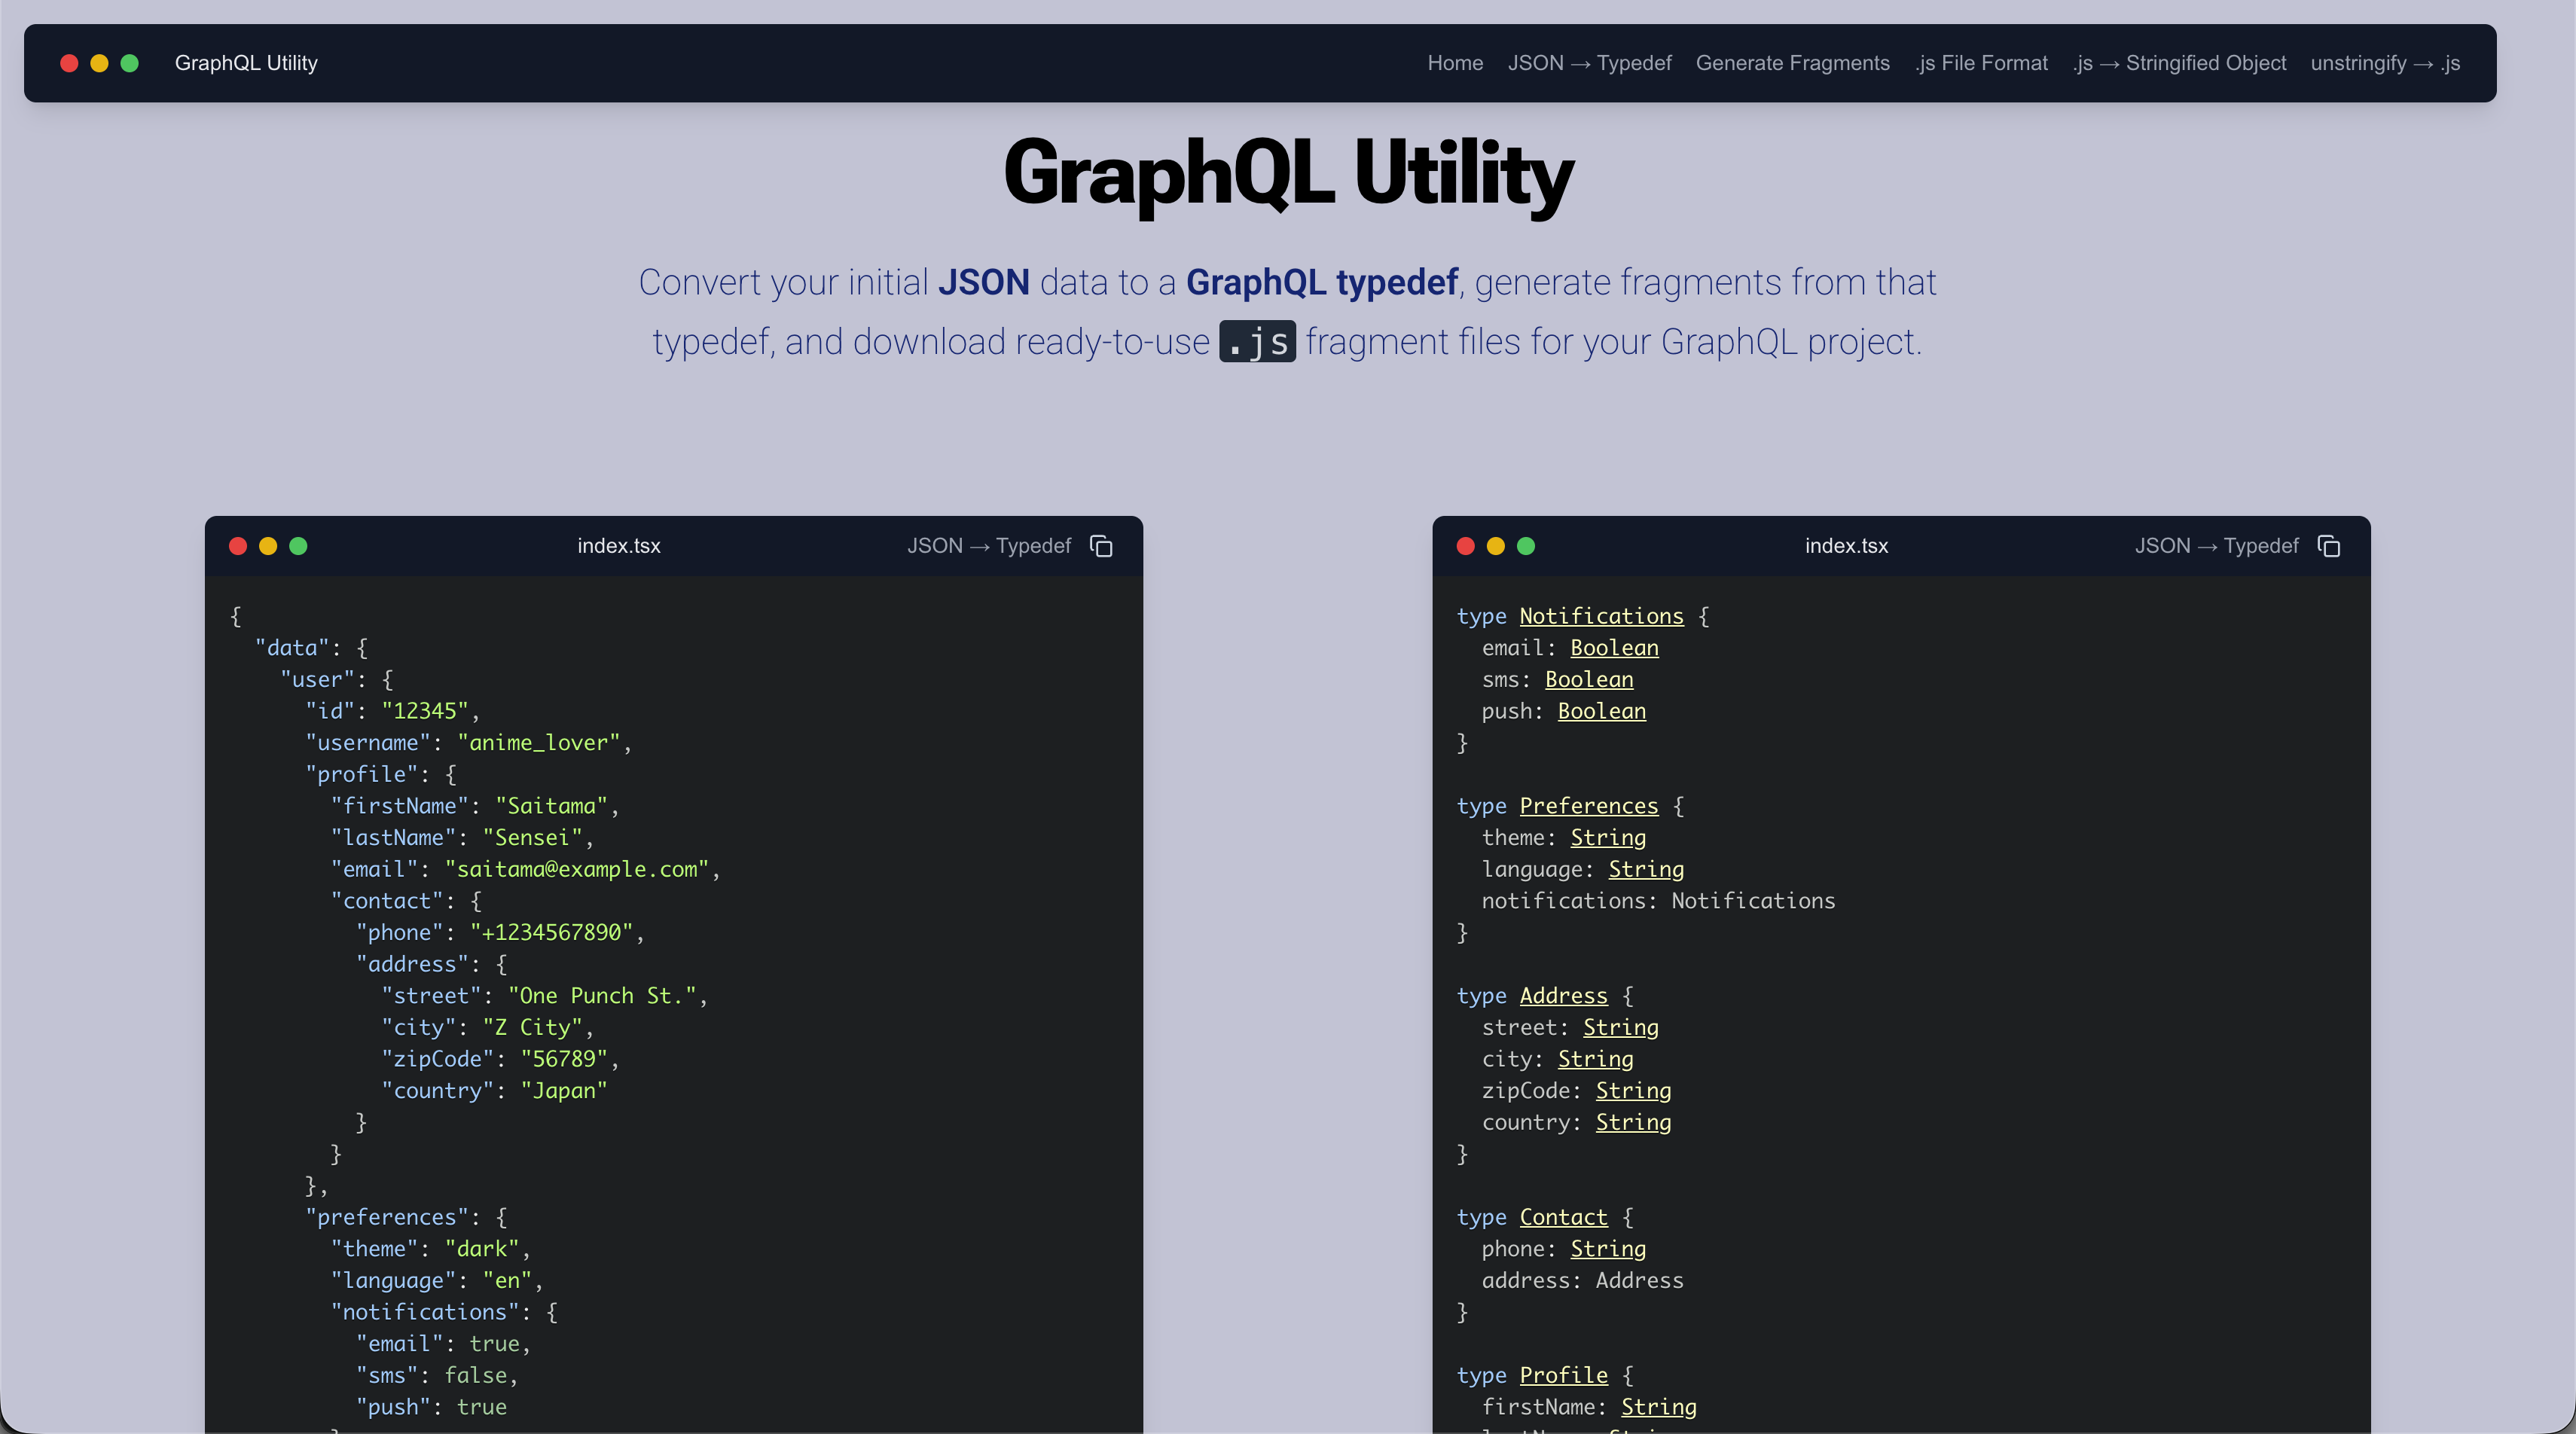Click the GraphQL Utility brand in navbar
Image resolution: width=2576 pixels, height=1434 pixels.
246,63
